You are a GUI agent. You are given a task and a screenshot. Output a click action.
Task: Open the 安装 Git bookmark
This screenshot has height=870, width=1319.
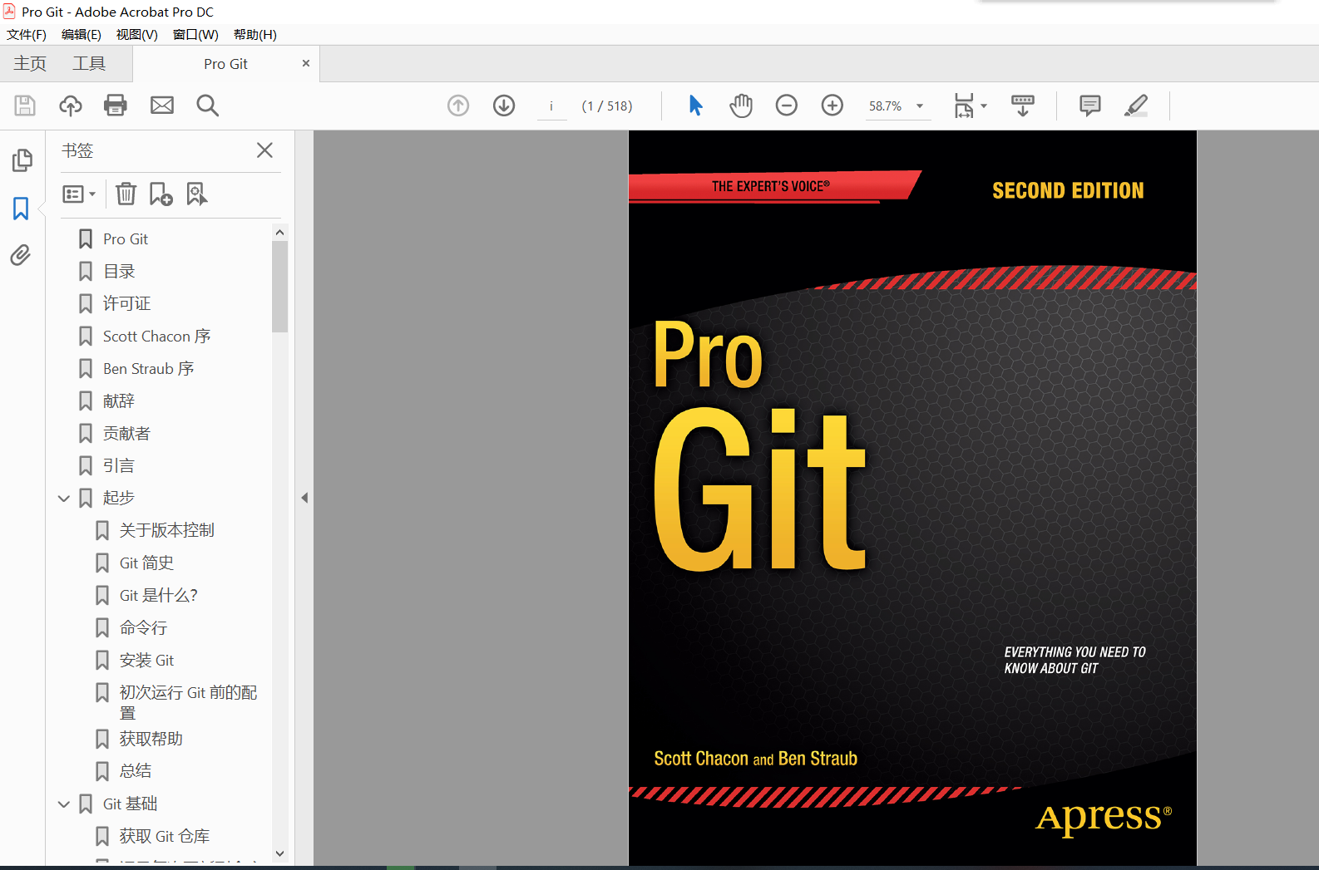coord(147,660)
